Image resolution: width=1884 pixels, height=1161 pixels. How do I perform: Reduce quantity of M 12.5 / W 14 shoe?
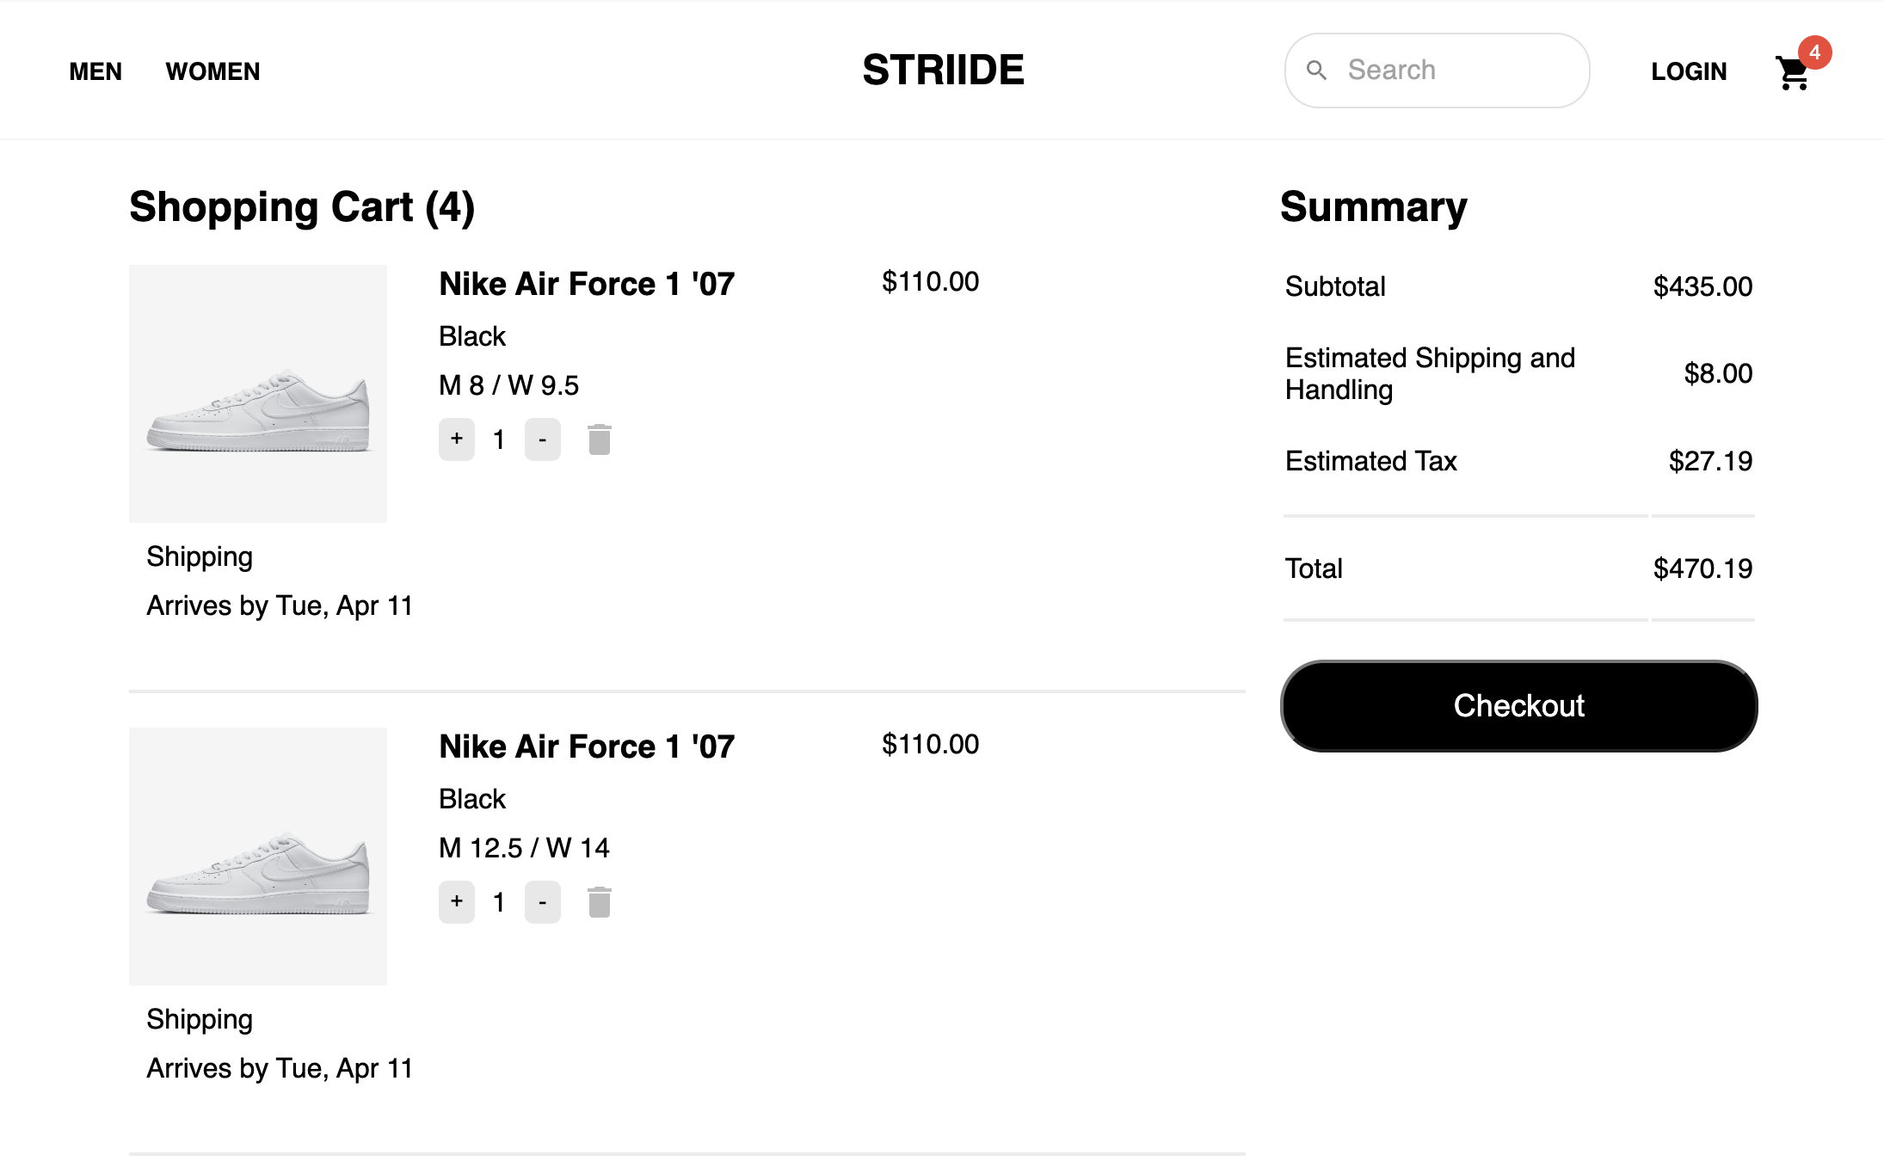(x=543, y=902)
